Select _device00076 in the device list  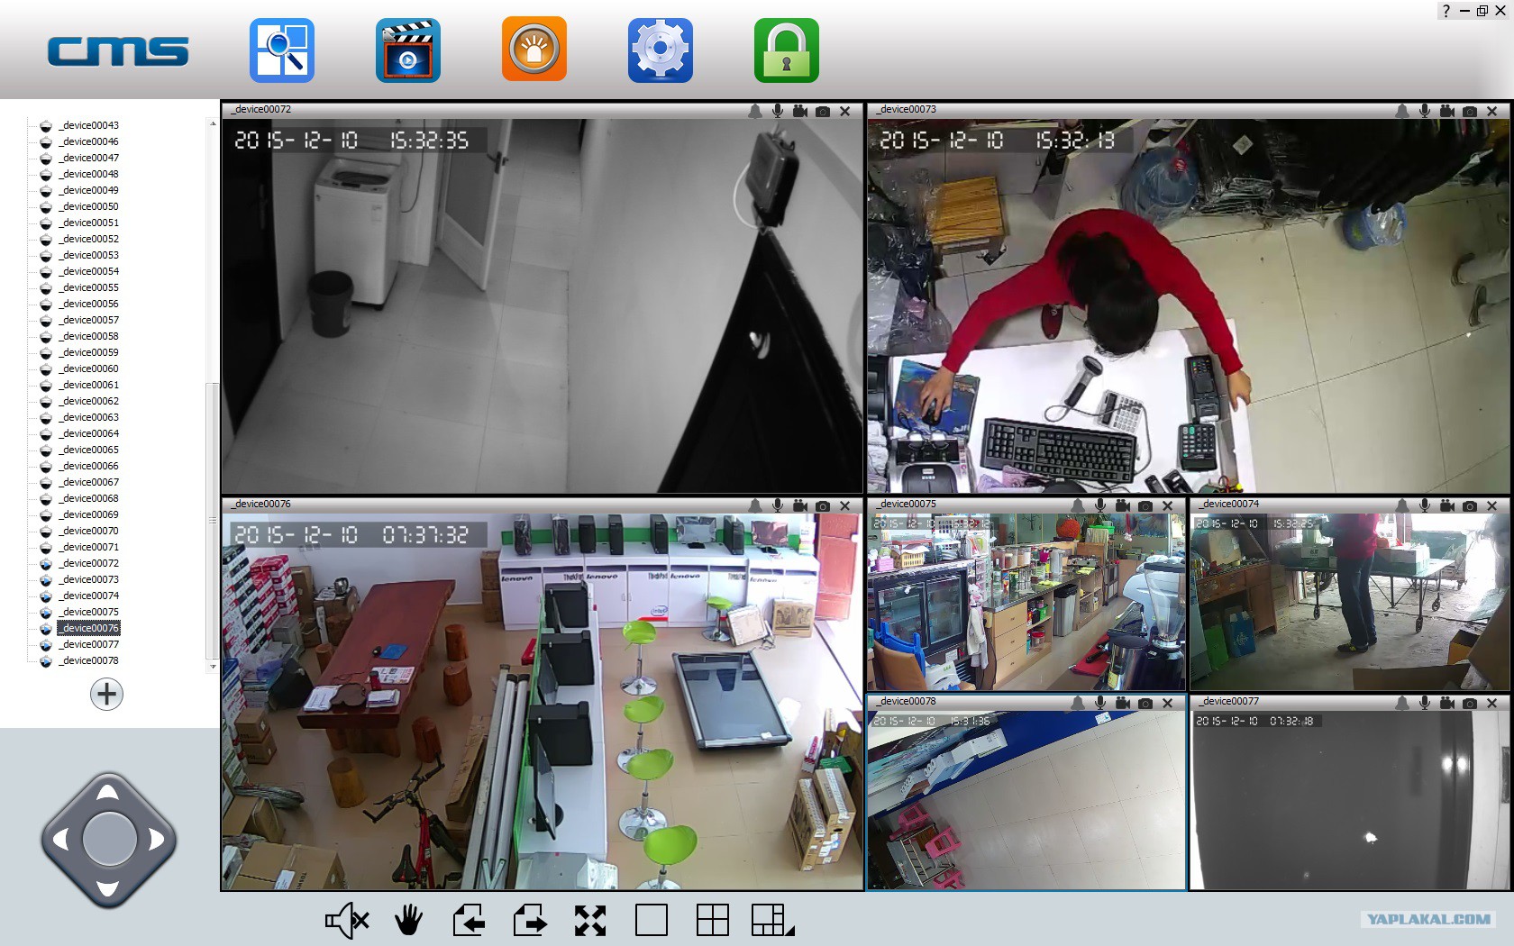click(x=89, y=628)
